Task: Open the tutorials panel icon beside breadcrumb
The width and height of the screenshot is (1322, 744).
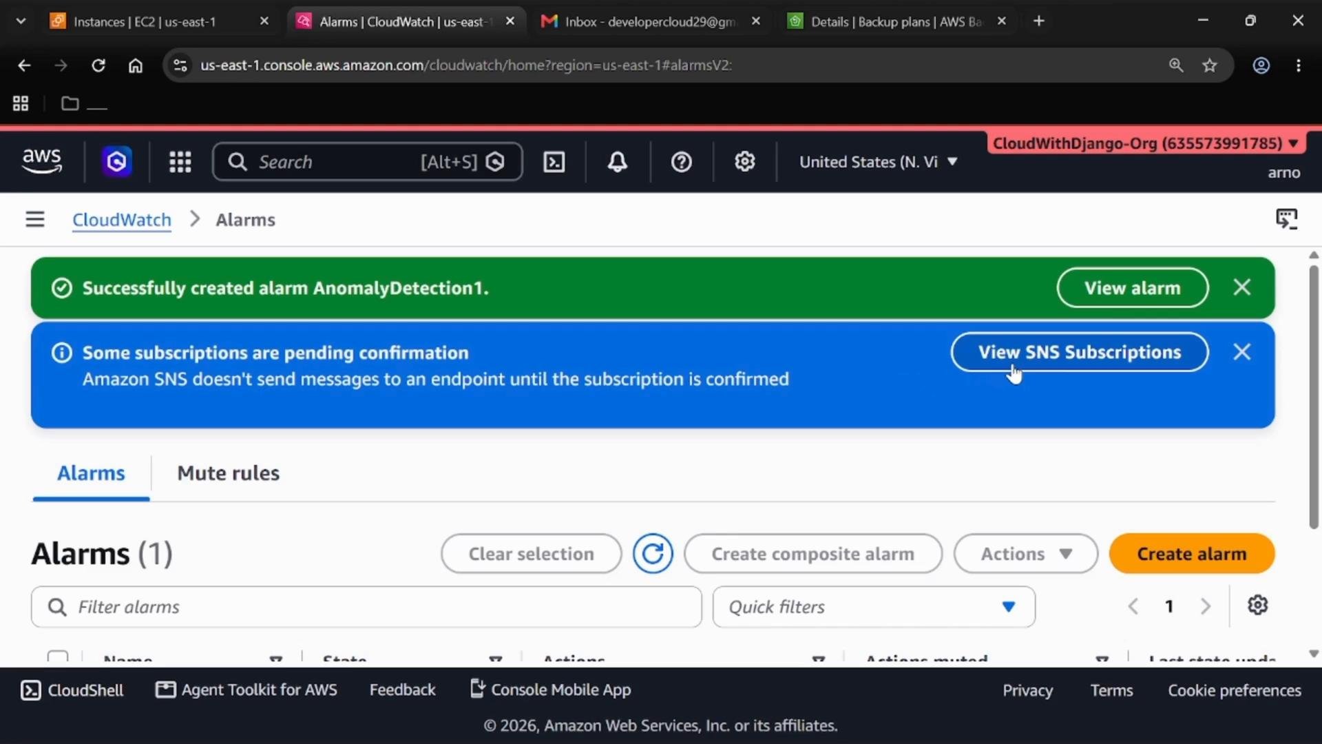Action: tap(1286, 219)
